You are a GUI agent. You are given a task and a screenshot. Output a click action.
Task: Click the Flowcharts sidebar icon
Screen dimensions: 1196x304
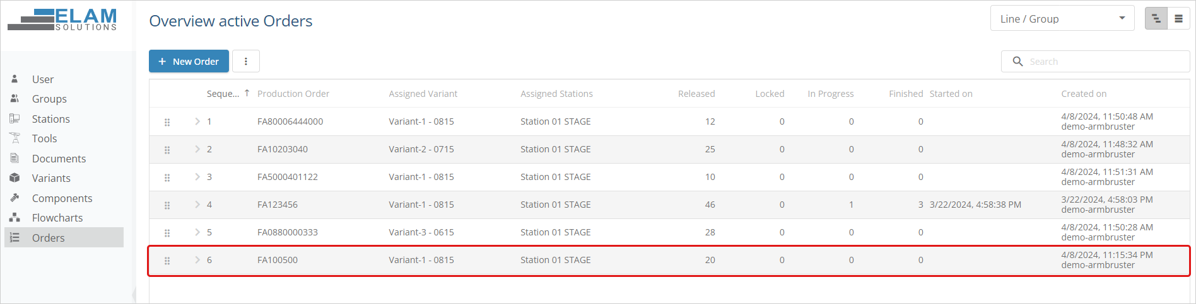tap(15, 217)
